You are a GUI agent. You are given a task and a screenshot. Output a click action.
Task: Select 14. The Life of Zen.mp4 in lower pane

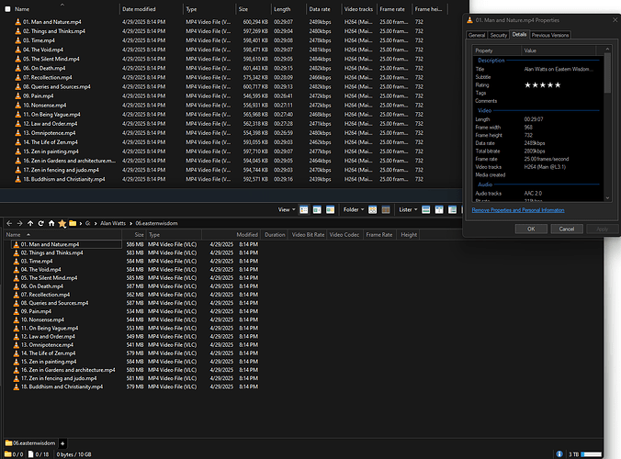tap(49, 353)
